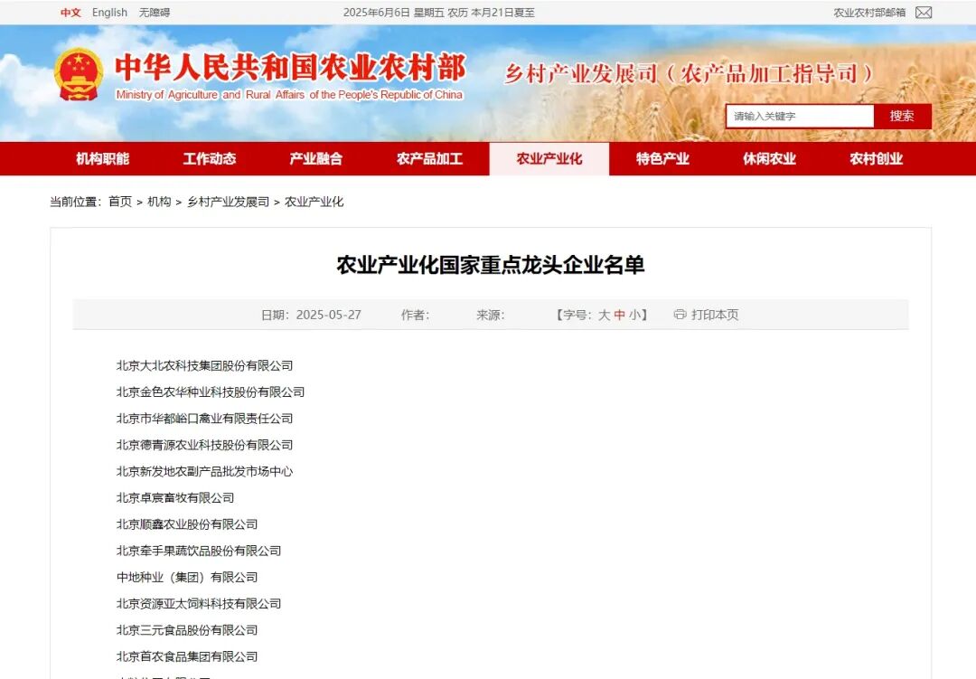The width and height of the screenshot is (976, 679).
Task: Open 农业农村部邮箱 via the envelope icon
Action: point(923,13)
